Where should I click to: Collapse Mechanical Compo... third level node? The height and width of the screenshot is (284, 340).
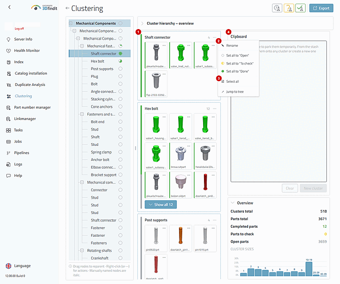(78, 39)
